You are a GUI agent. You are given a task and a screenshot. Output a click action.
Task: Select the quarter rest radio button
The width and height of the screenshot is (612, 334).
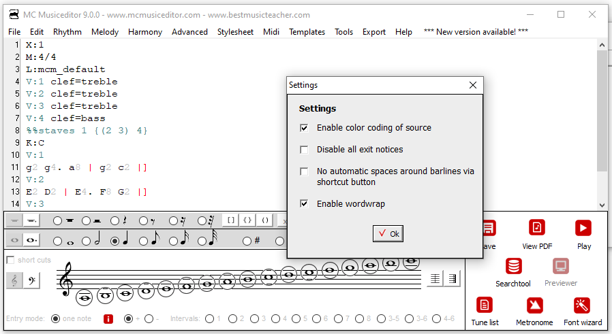tap(114, 221)
